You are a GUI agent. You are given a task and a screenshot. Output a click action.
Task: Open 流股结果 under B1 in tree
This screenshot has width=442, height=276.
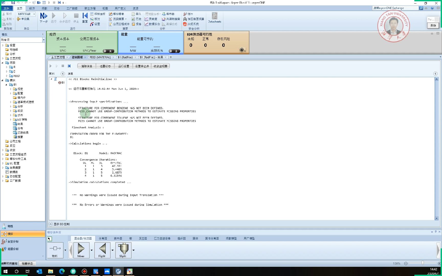[x=23, y=133]
